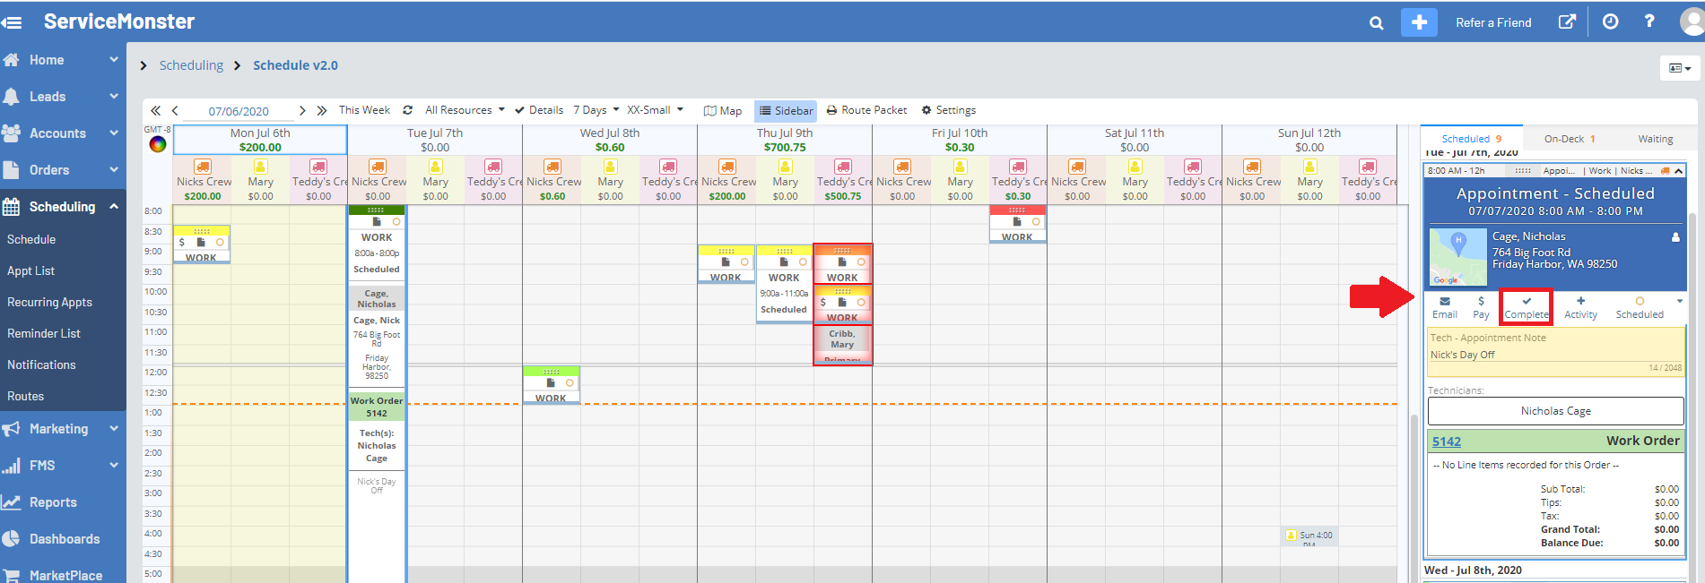This screenshot has width=1705, height=583.
Task: Click the help question mark icon
Action: tap(1649, 21)
